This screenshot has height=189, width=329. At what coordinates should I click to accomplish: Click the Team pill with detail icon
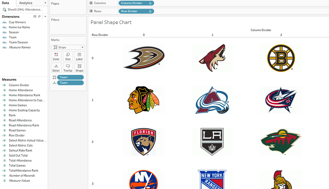70,83
